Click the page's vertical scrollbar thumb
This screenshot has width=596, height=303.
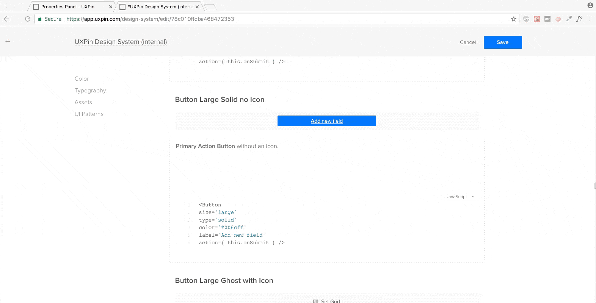tap(595, 186)
